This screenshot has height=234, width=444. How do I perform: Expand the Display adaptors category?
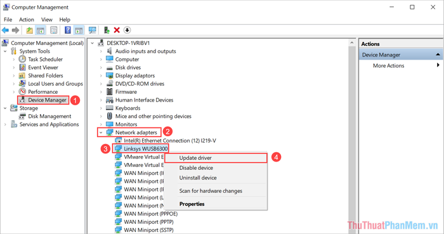click(101, 75)
